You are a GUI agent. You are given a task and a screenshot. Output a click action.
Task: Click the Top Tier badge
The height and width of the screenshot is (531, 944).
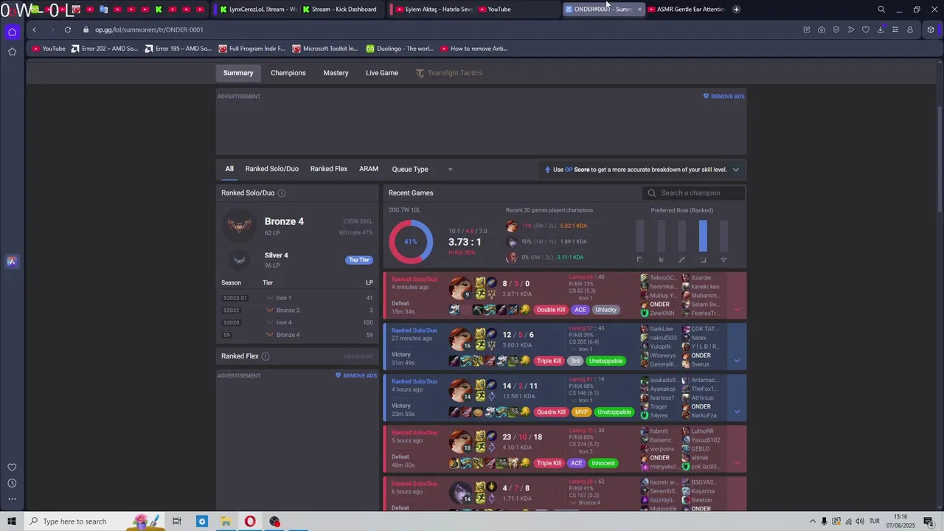pos(359,260)
